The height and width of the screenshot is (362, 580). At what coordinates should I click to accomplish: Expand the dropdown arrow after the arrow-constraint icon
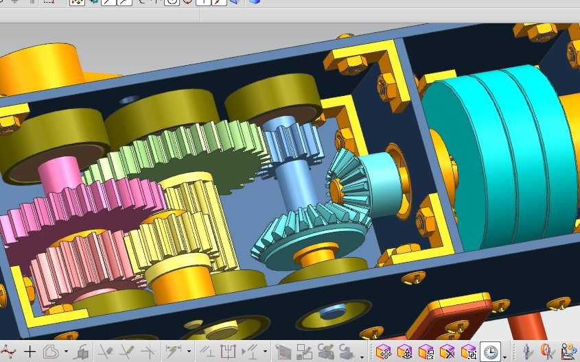click(x=265, y=352)
